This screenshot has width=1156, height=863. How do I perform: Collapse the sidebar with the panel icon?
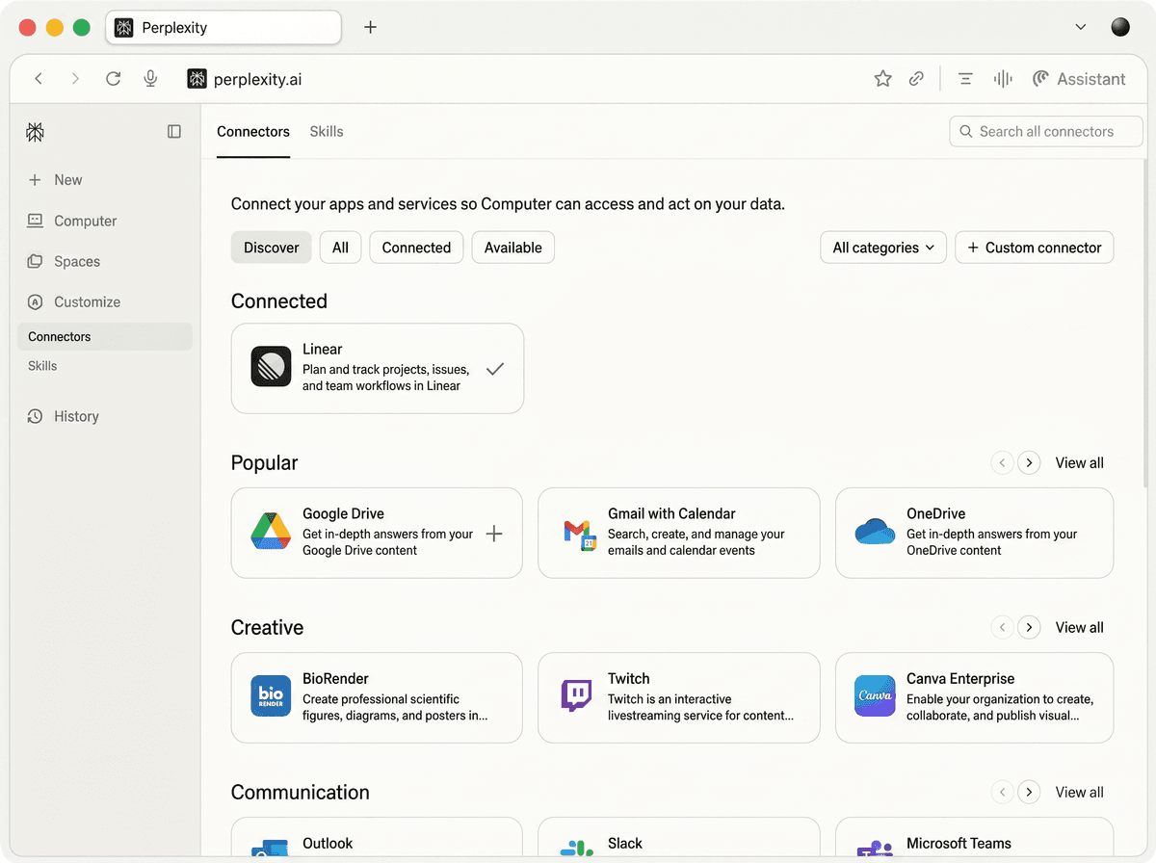(x=174, y=132)
